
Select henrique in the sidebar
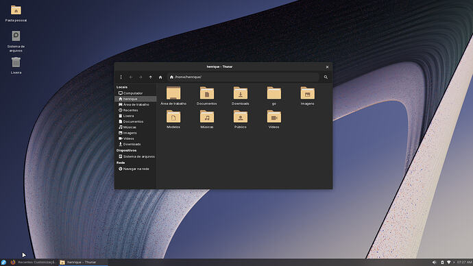pyautogui.click(x=136, y=99)
